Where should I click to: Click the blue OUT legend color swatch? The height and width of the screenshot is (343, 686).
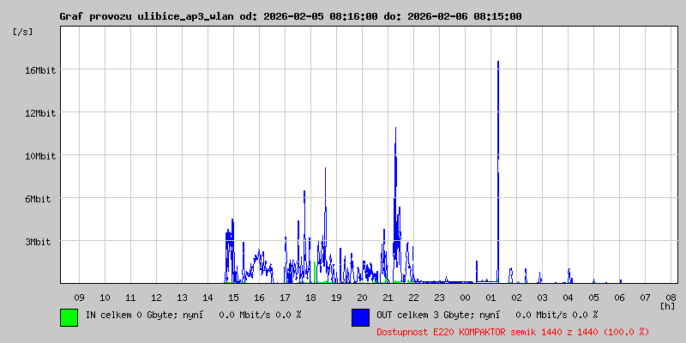coord(360,317)
